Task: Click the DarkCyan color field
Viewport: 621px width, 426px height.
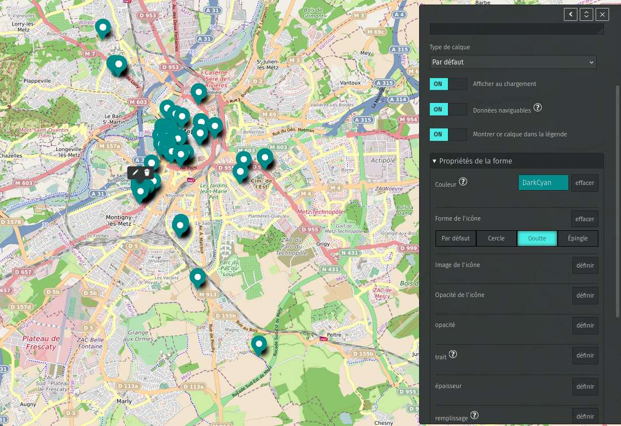Action: click(x=543, y=183)
